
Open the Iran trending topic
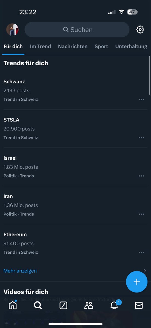click(75, 205)
